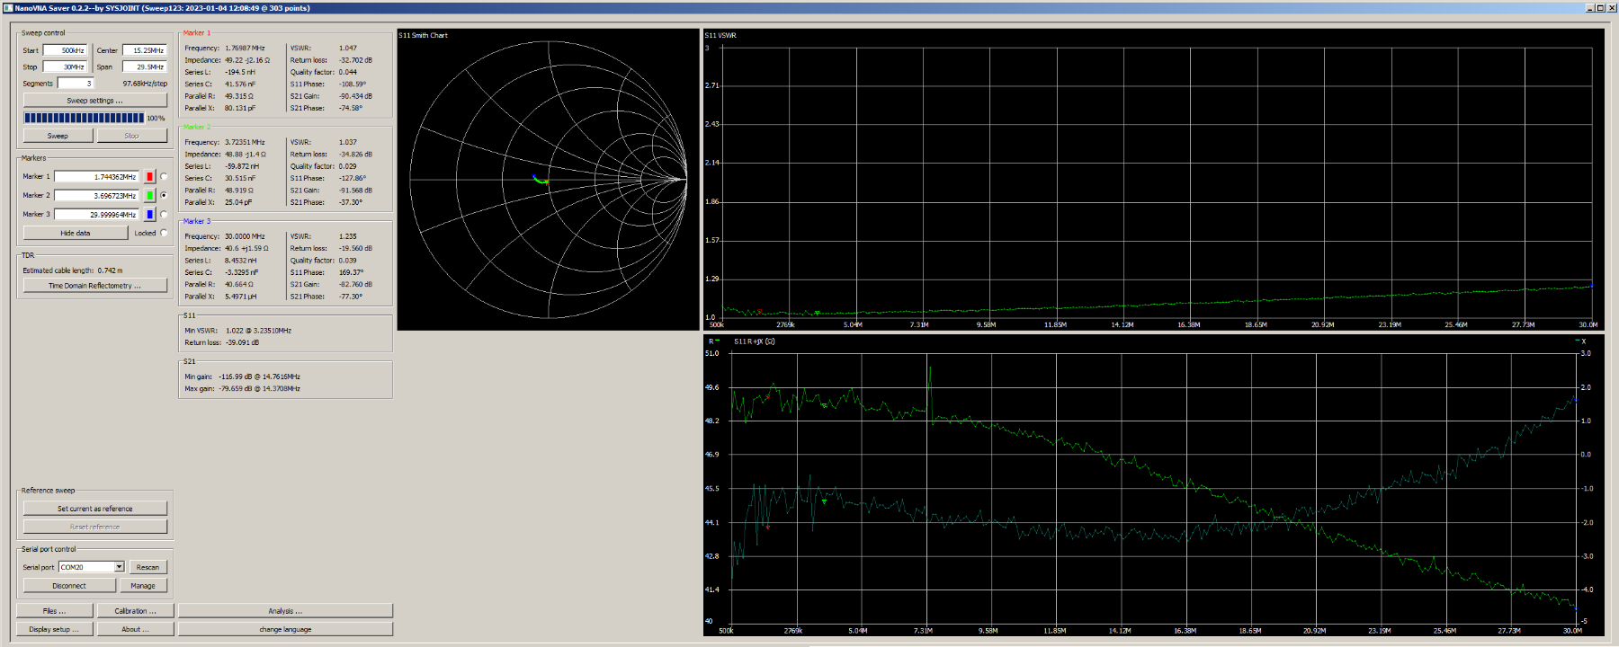Open the Calibration window
Viewport: 1619px width, 647px height.
(x=135, y=611)
